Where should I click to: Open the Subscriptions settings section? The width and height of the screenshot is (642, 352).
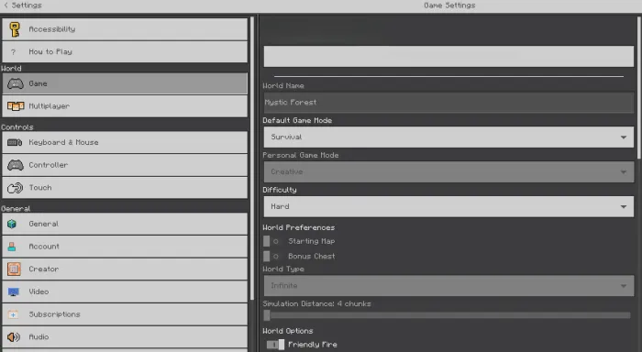tap(125, 314)
